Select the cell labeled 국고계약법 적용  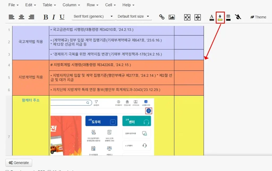click(x=31, y=42)
